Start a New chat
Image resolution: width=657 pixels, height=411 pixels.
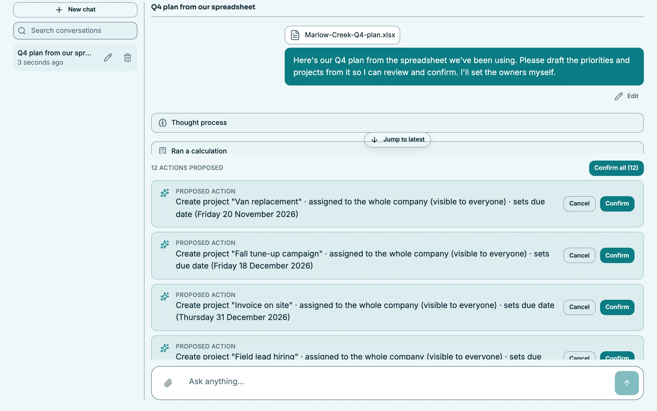point(75,10)
